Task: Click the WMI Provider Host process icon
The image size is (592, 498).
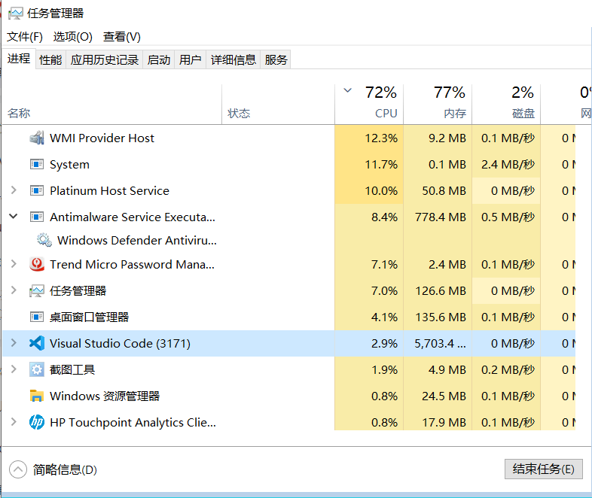Action: [x=37, y=138]
